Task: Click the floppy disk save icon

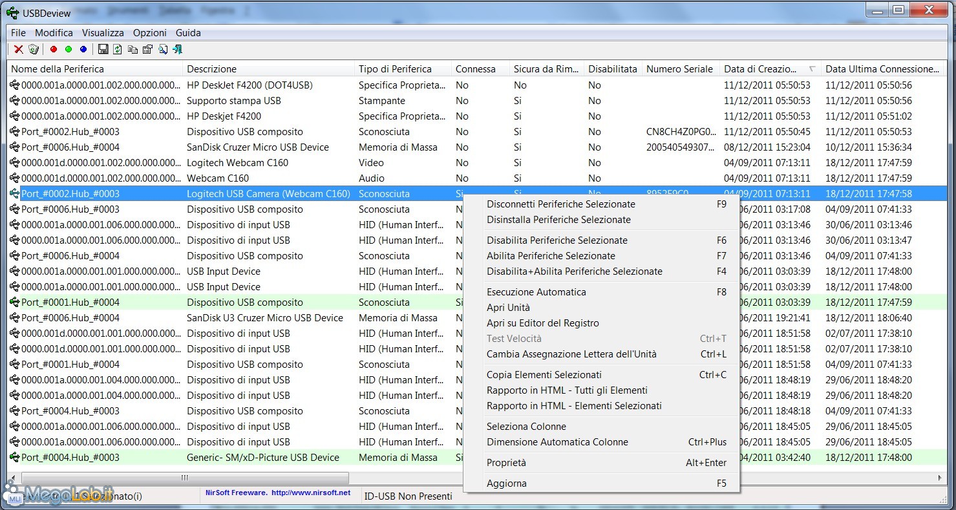Action: point(103,49)
